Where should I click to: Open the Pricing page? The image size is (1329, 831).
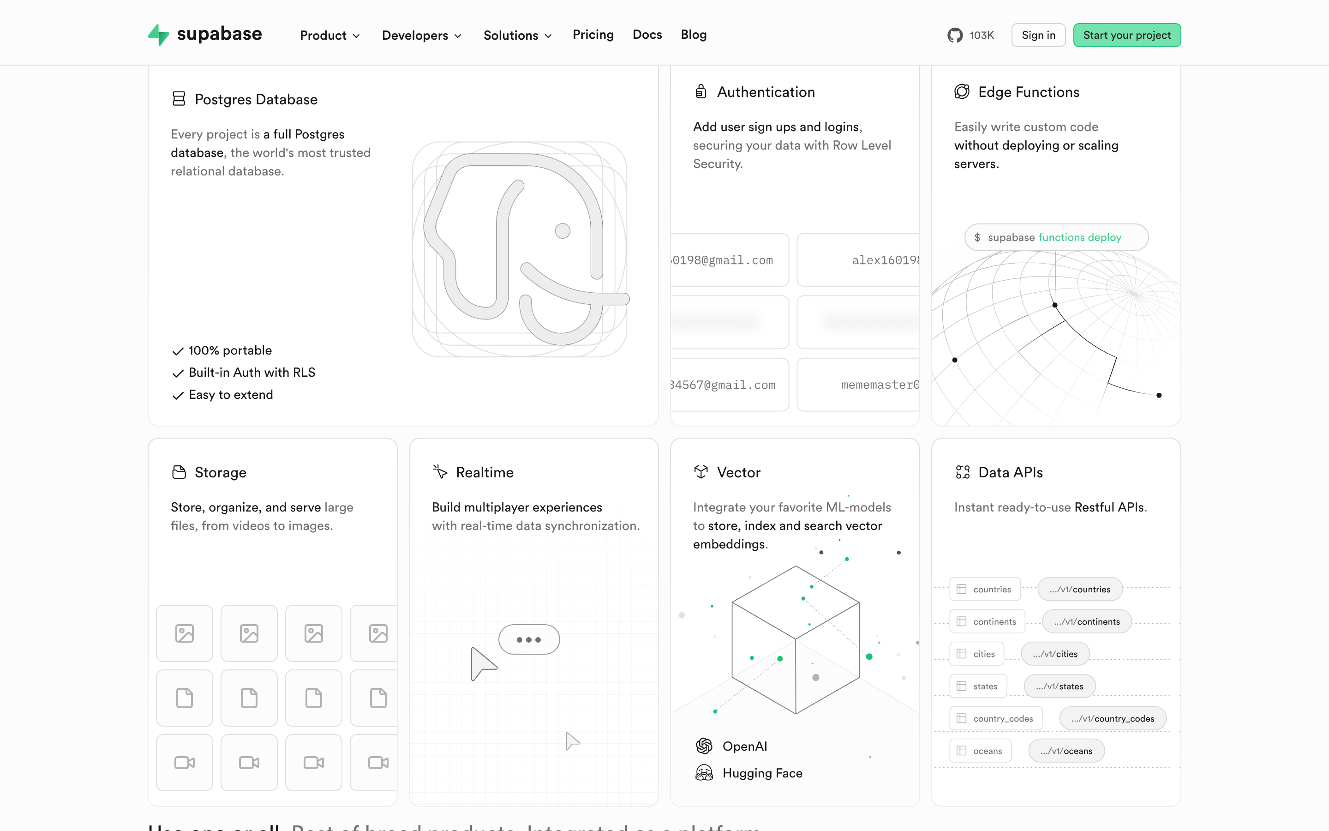593,35
